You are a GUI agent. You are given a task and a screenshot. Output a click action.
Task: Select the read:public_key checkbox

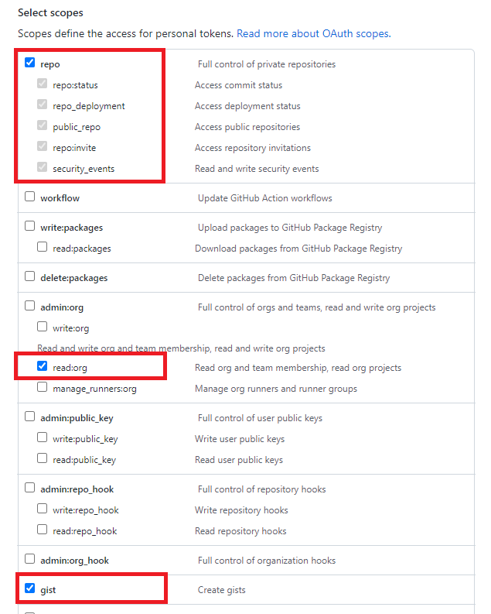43,458
